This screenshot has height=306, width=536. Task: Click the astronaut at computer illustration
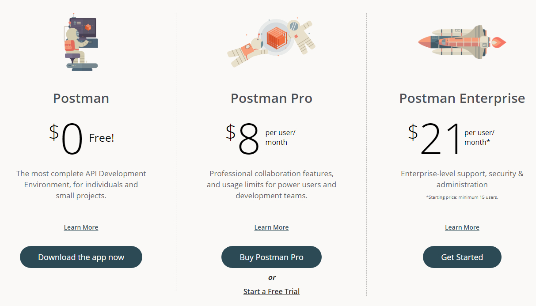coord(81,42)
